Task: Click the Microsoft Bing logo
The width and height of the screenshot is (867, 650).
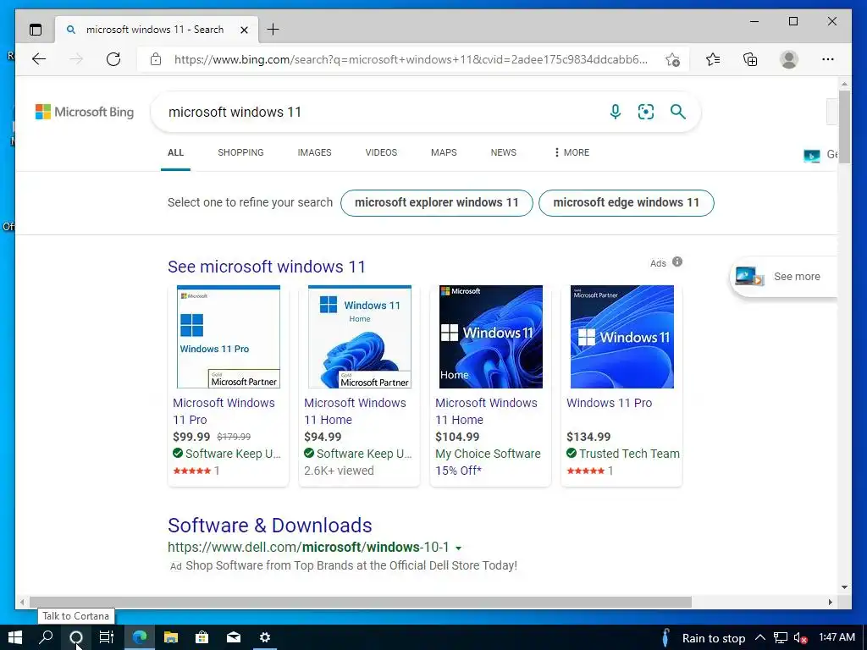Action: (85, 112)
